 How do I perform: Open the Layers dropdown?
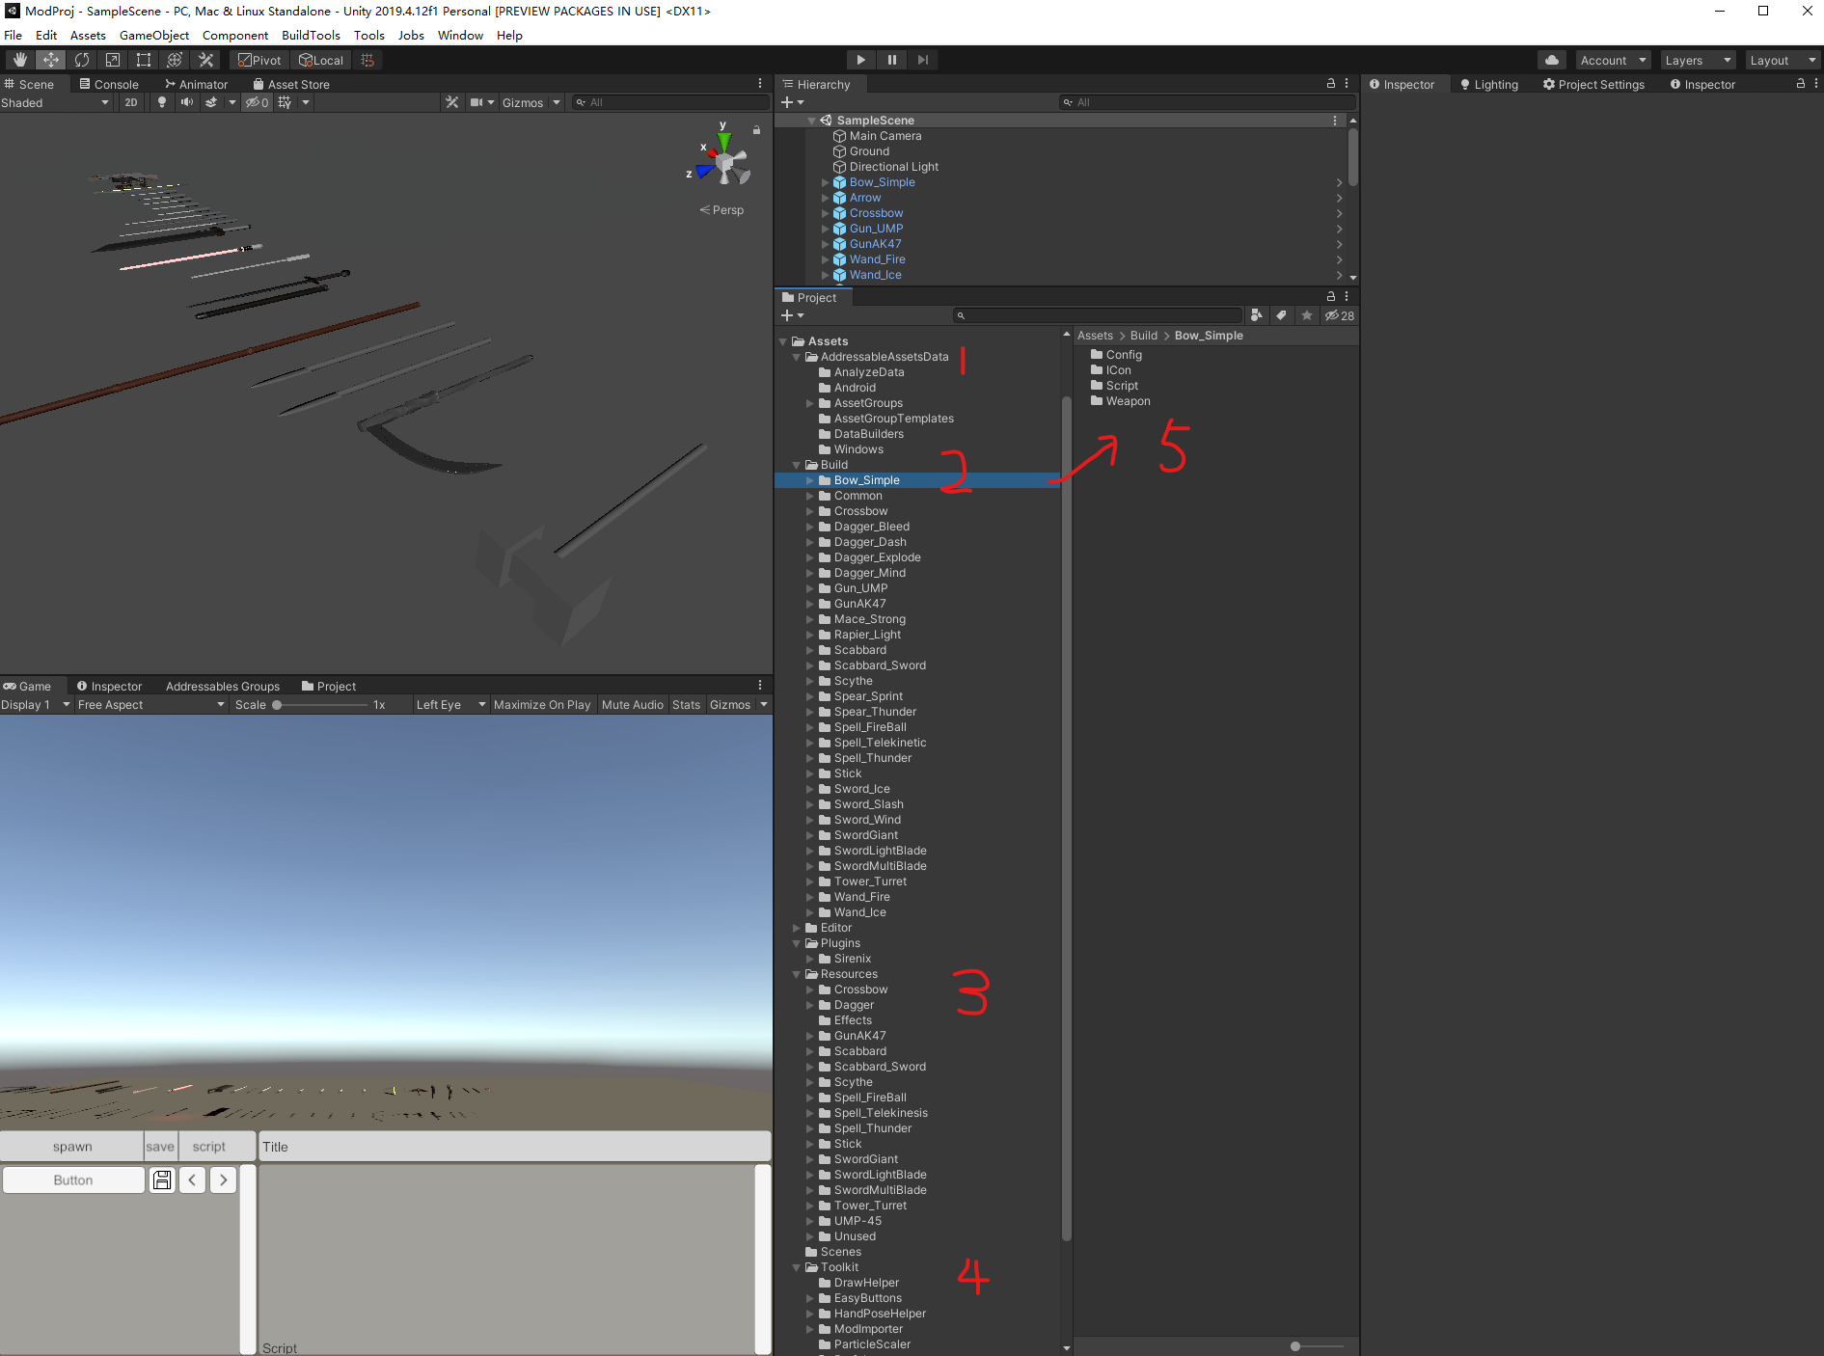coord(1698,60)
